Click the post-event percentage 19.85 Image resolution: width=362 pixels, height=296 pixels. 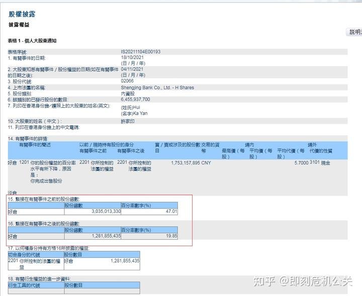point(171,236)
